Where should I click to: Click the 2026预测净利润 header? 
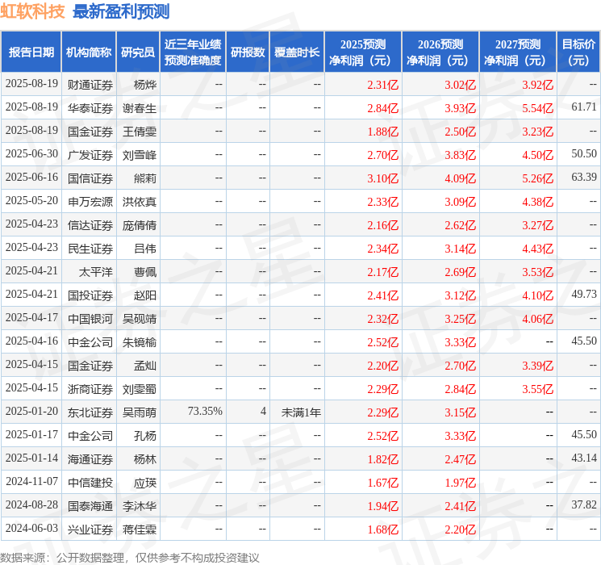tap(440, 52)
